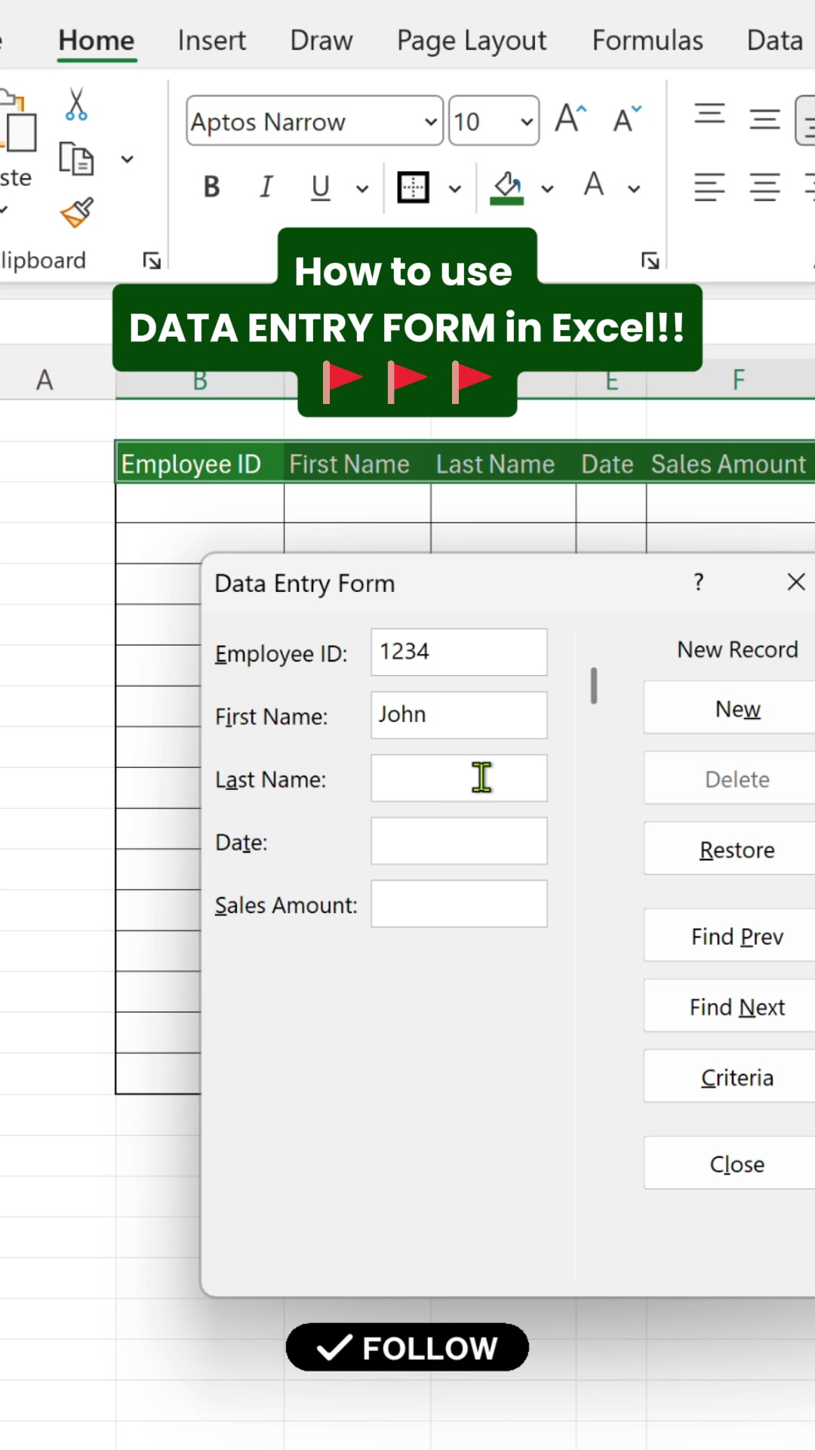This screenshot has height=1450, width=815.
Task: Toggle Bold formatting
Action: click(212, 187)
